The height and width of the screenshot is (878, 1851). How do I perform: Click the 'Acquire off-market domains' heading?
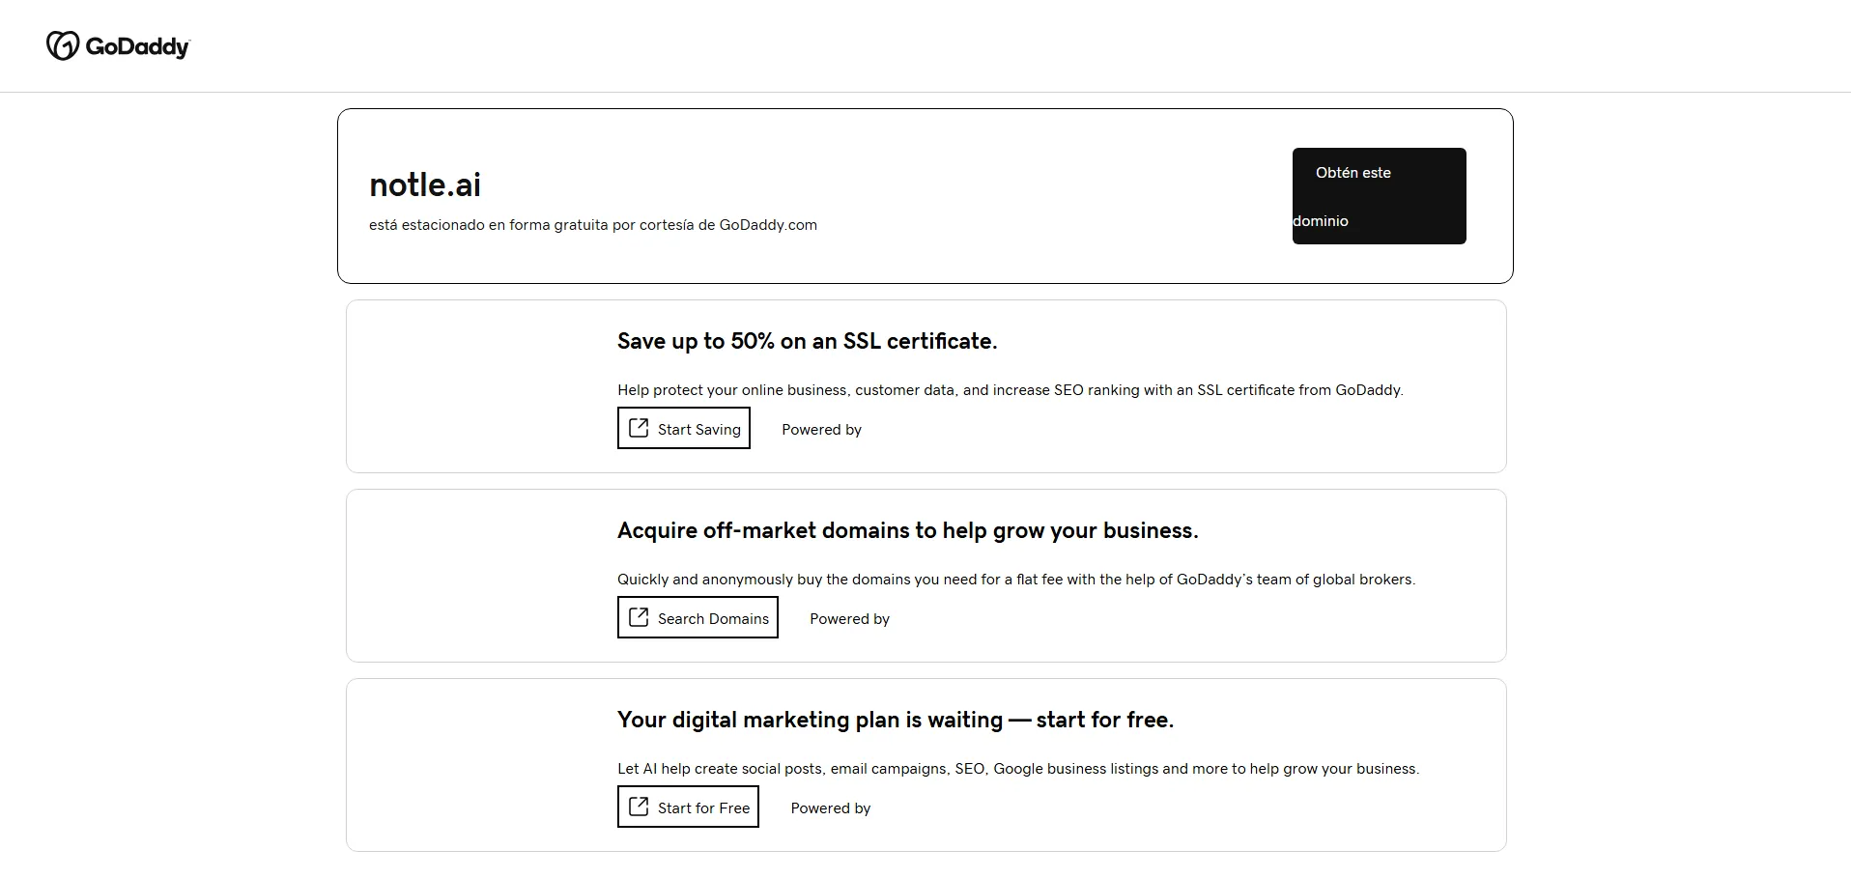click(907, 530)
